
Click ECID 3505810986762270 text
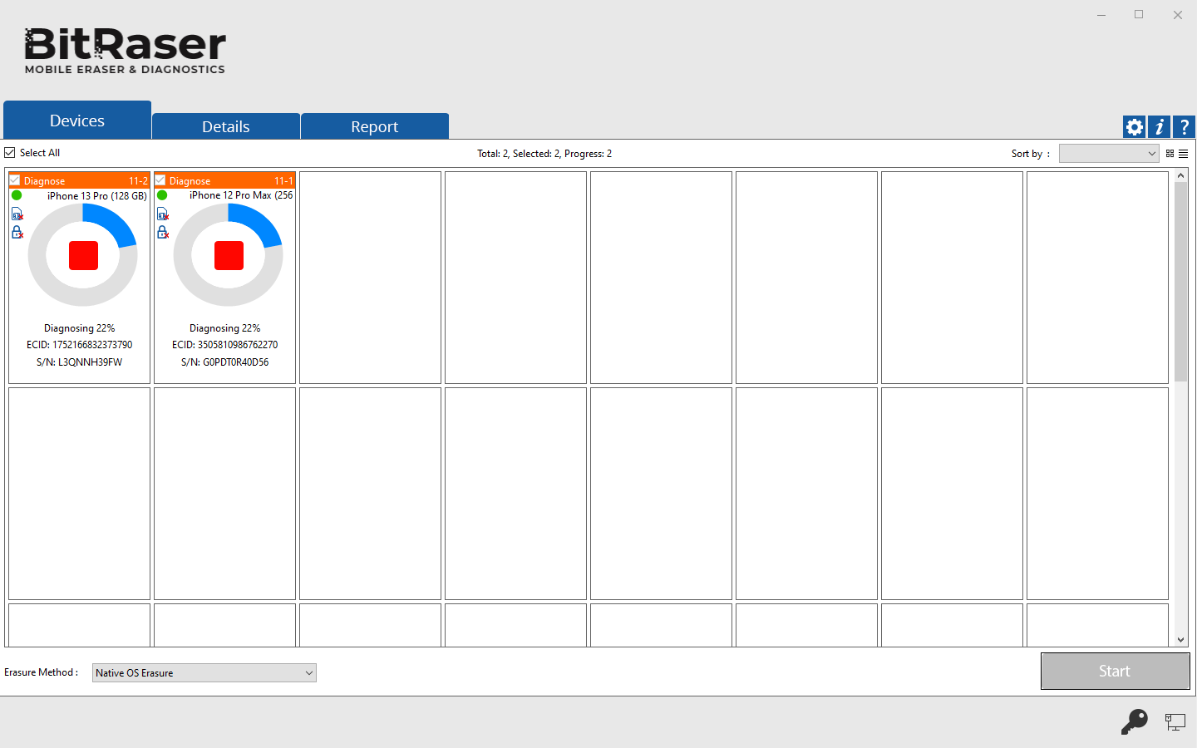(x=224, y=345)
